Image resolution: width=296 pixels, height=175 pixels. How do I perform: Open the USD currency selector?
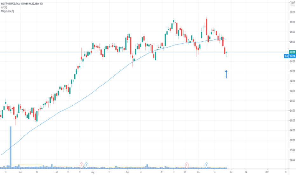coord(292,3)
